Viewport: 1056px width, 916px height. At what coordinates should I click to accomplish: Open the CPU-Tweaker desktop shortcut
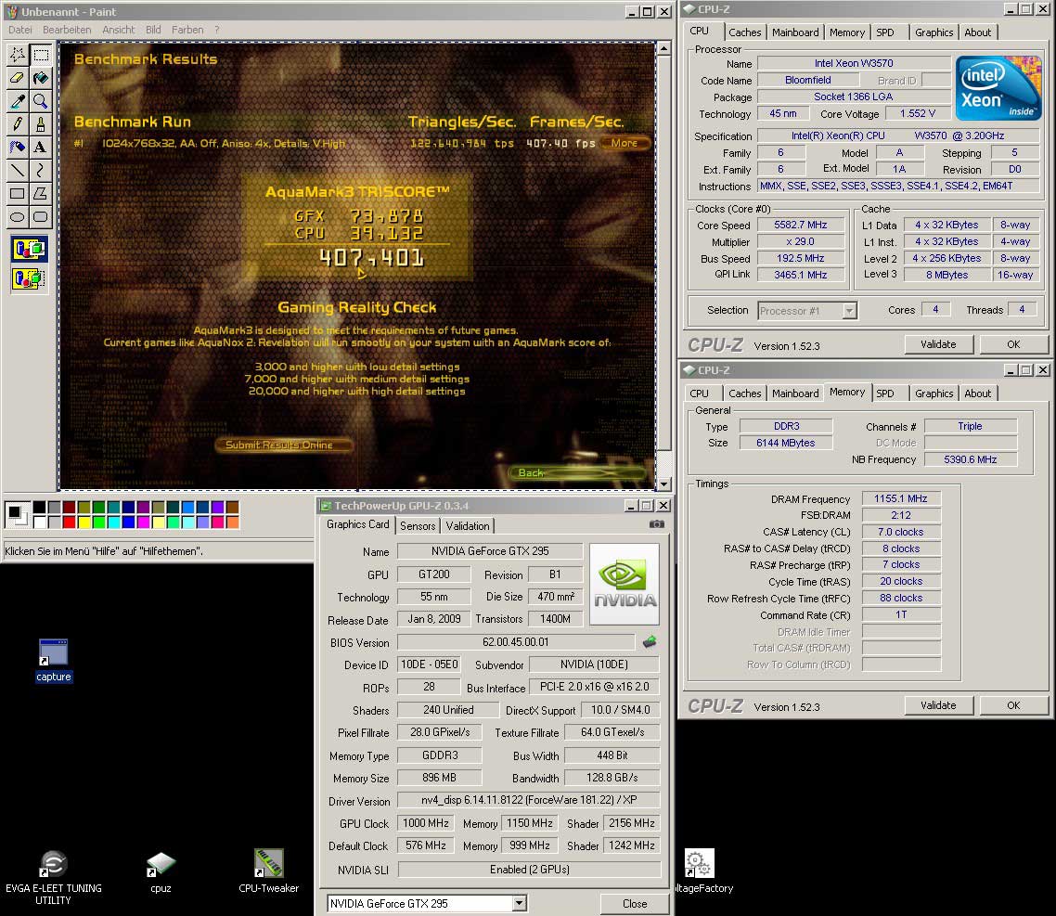(268, 872)
